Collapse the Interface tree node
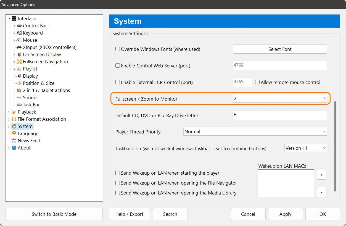 [x=9, y=19]
